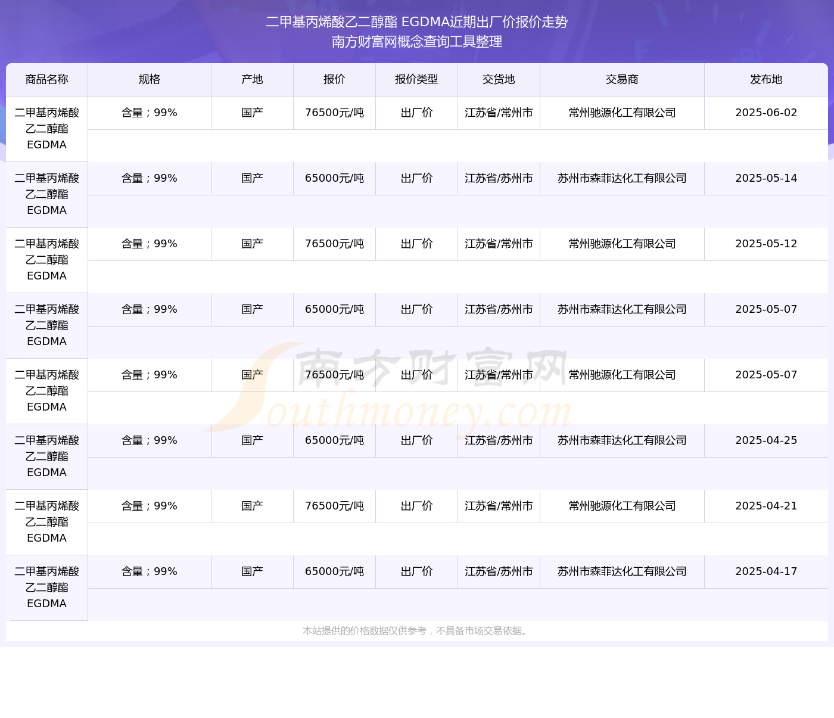The image size is (834, 718).
Task: Click the 76500元/吨 price in the 2025-05-12 row
Action: (335, 244)
